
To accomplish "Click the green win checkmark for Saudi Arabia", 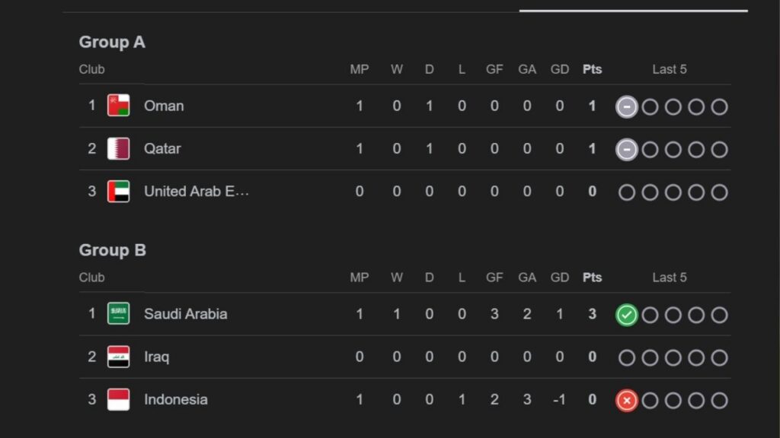I will pyautogui.click(x=626, y=314).
